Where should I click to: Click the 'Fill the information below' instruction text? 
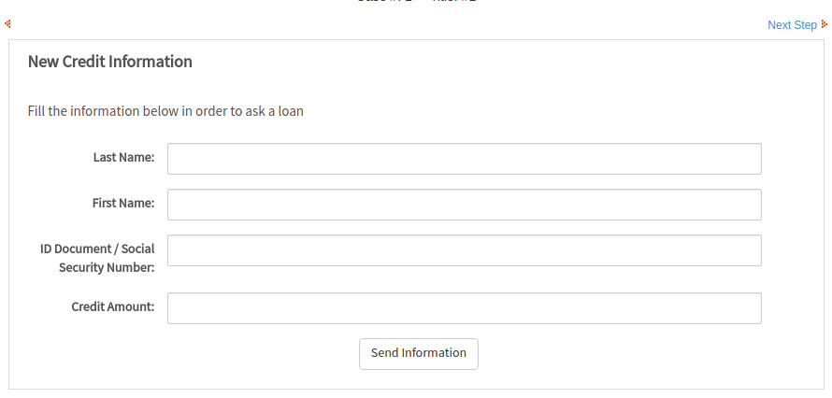[x=103, y=111]
